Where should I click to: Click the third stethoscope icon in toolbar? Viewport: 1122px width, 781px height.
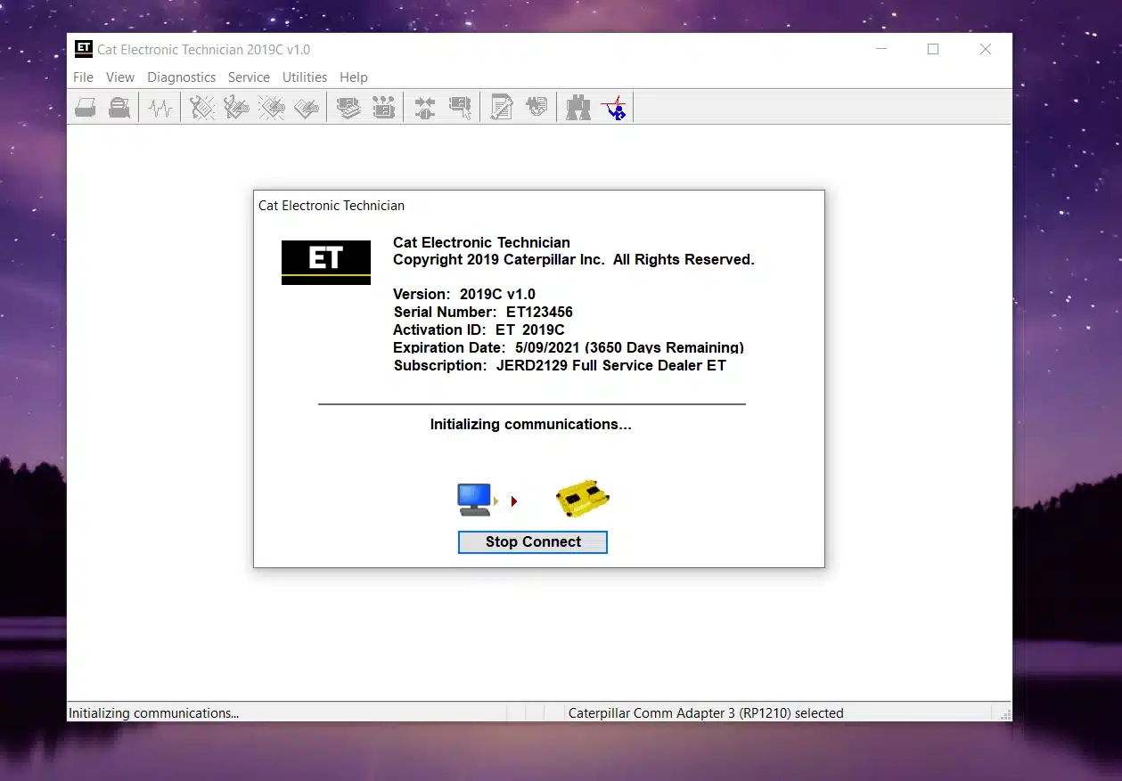[x=271, y=109]
